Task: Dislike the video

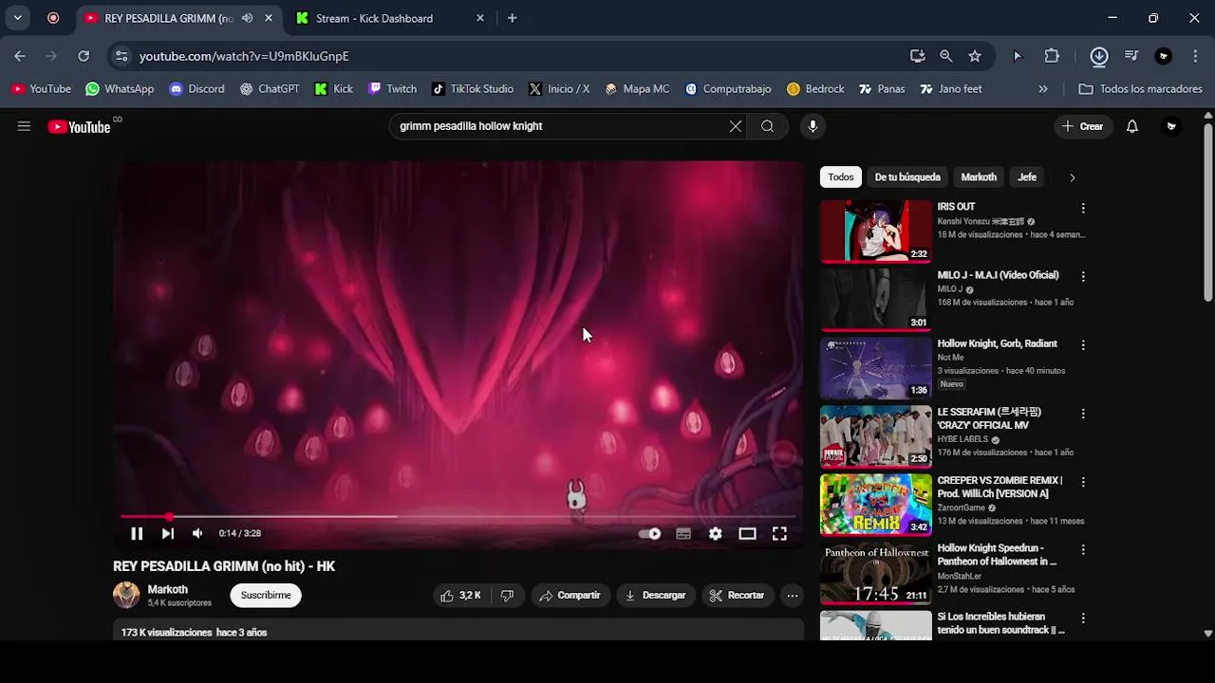Action: tap(507, 596)
